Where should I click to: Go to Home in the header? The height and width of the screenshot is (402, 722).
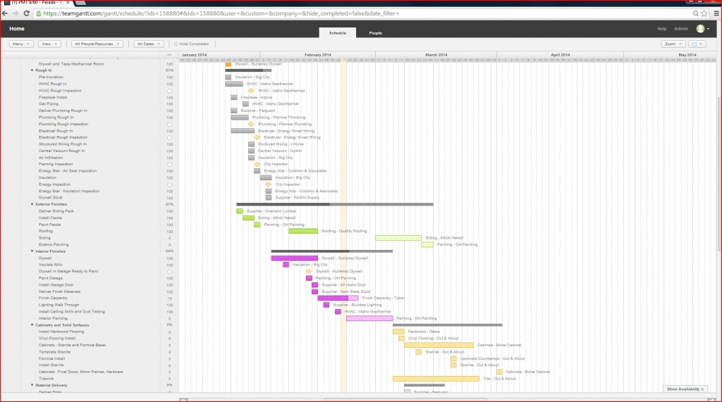click(x=17, y=29)
